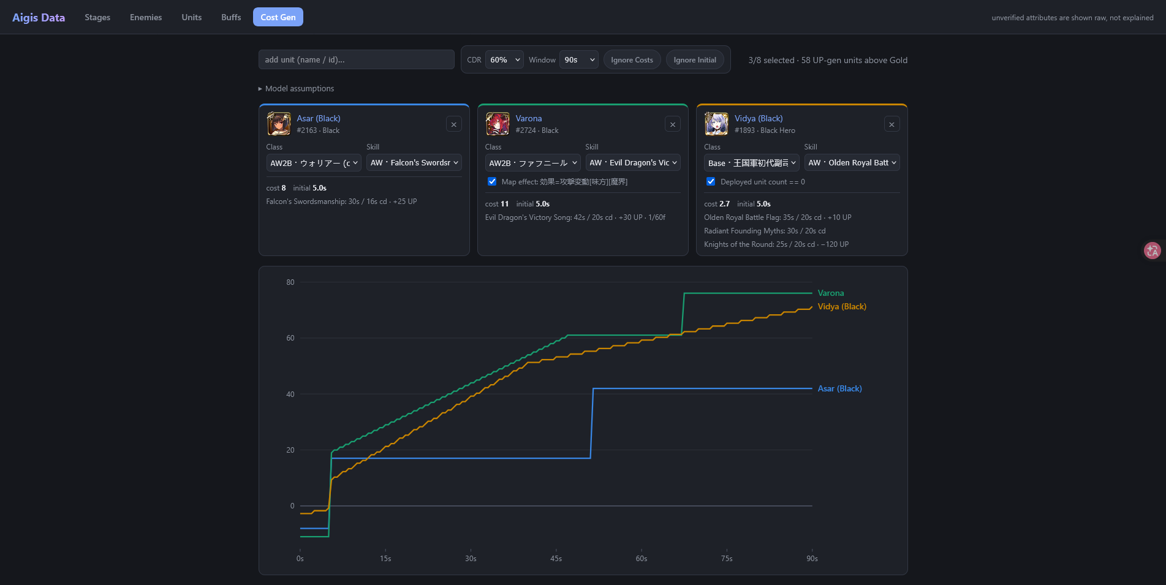The image size is (1166, 585).
Task: Open the Aigis Data home logo
Action: point(39,17)
